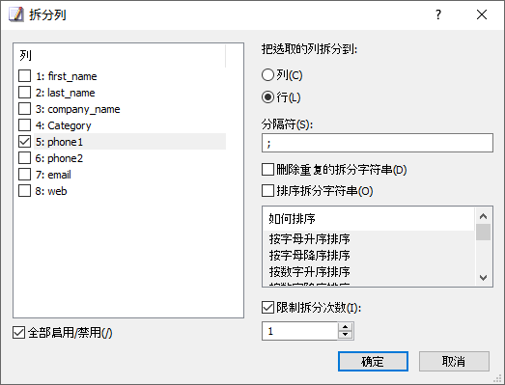Image resolution: width=505 pixels, height=385 pixels.
Task: Increase split limit with up spinner arrow
Action: click(x=346, y=327)
